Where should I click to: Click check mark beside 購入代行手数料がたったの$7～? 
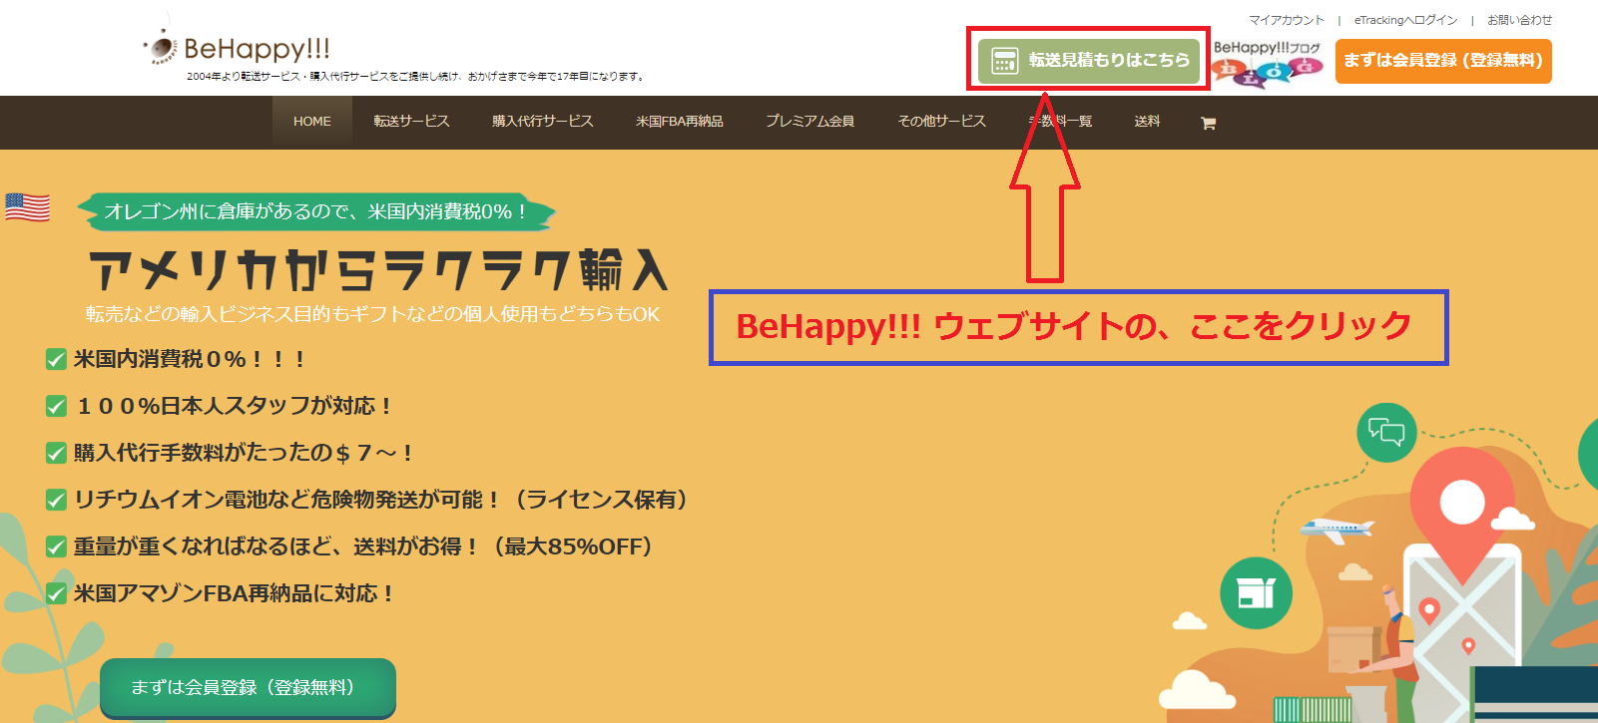[x=56, y=453]
